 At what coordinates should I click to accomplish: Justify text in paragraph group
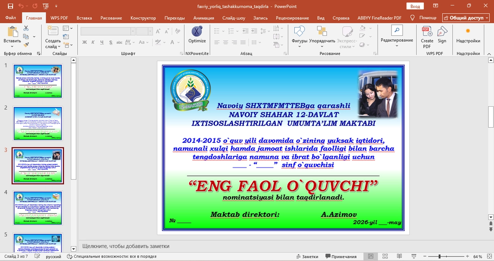pyautogui.click(x=242, y=42)
